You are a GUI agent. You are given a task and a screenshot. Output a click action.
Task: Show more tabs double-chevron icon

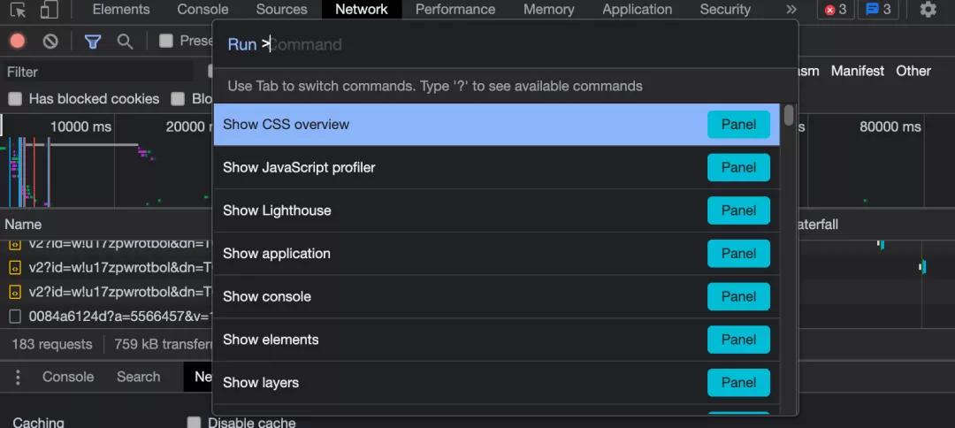[791, 9]
